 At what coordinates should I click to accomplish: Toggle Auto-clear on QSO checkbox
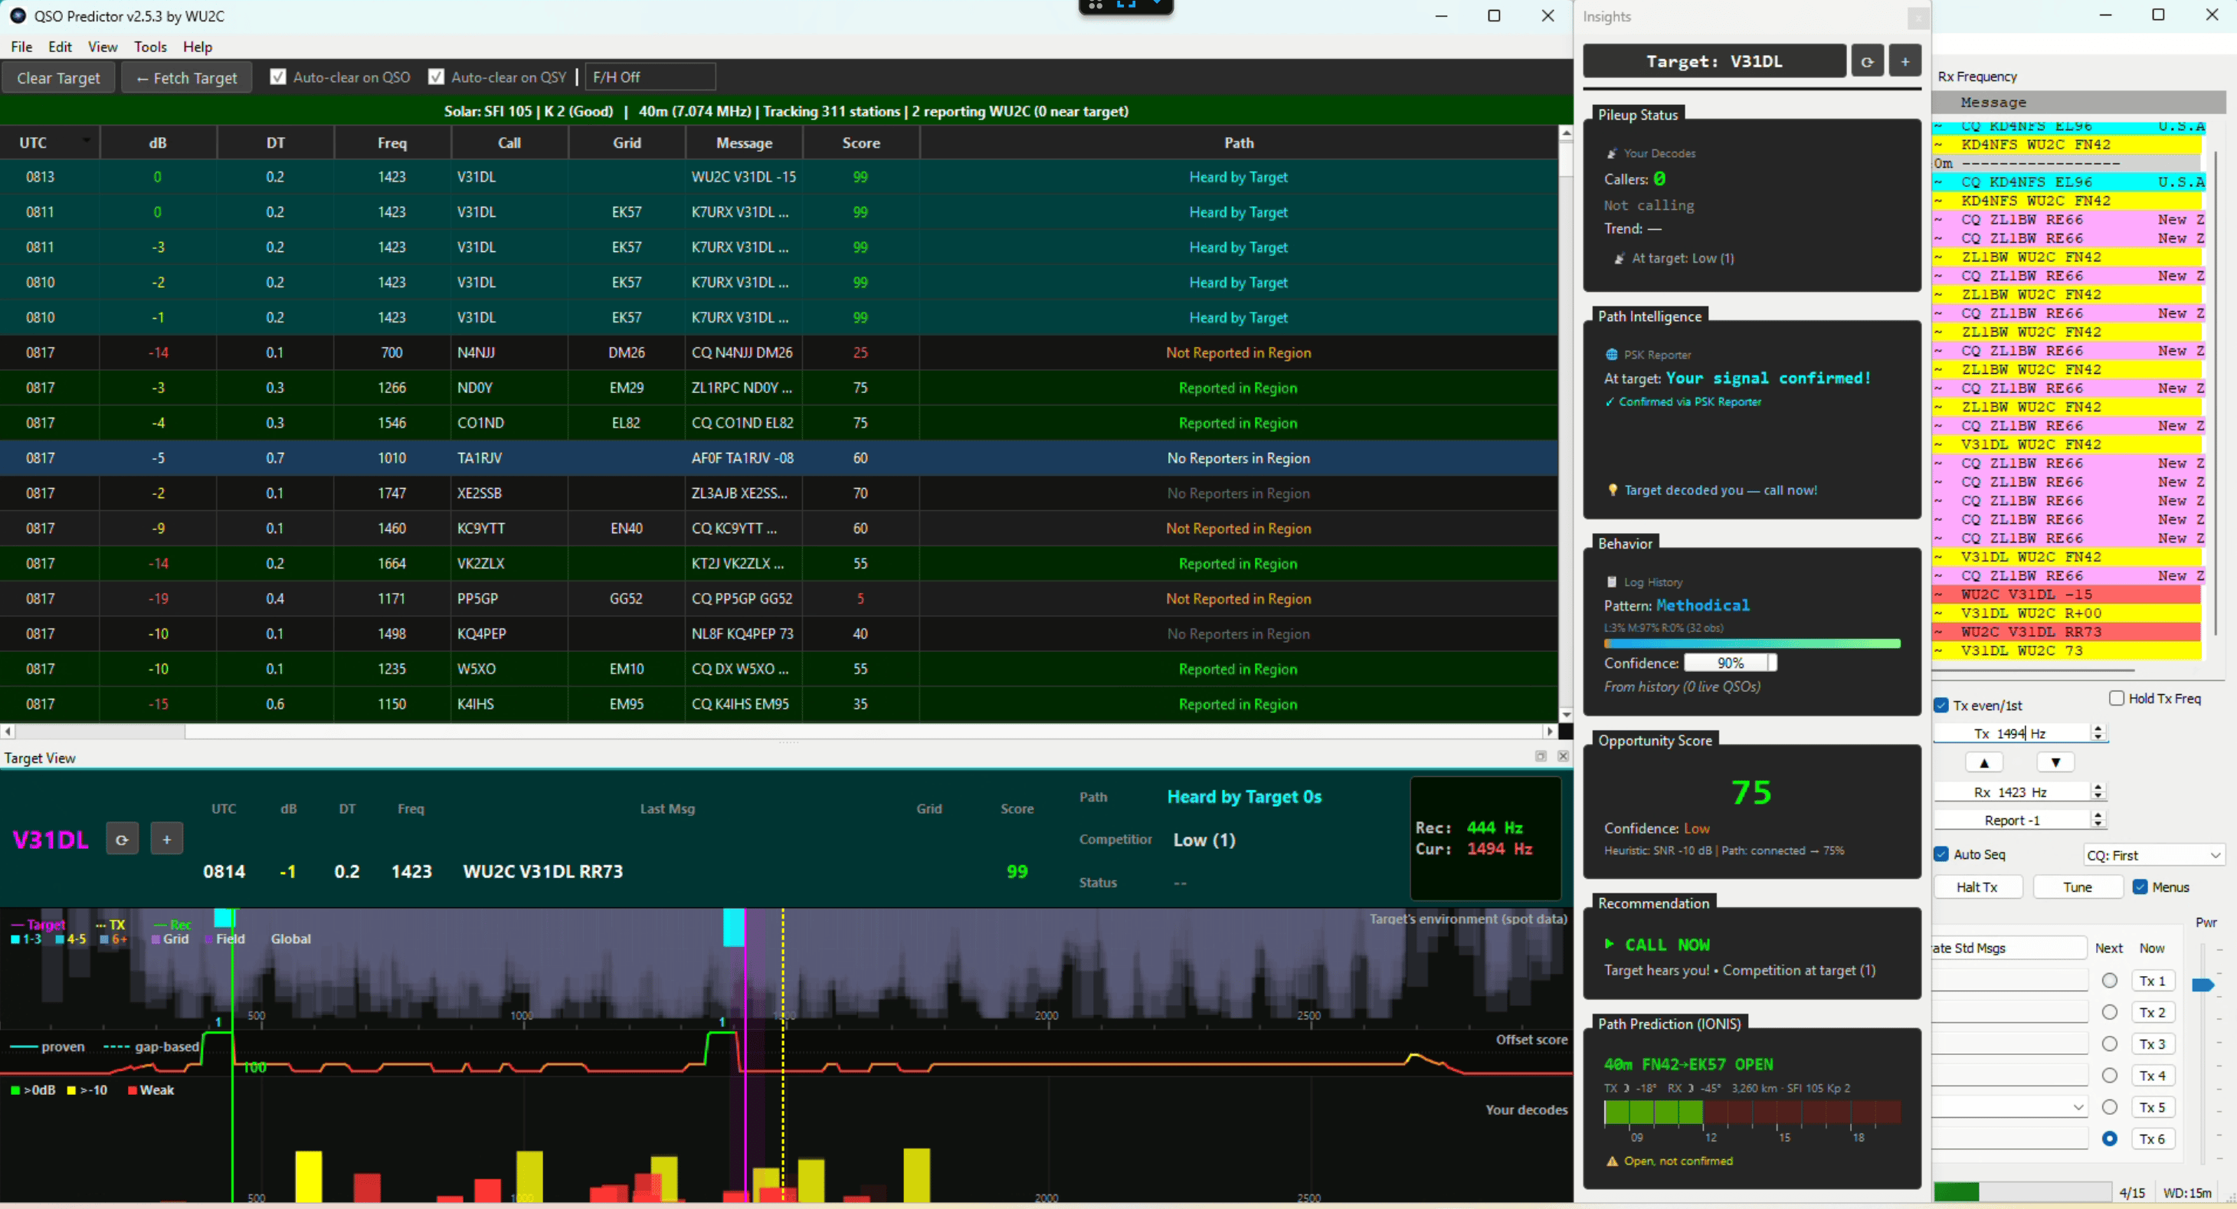278,77
